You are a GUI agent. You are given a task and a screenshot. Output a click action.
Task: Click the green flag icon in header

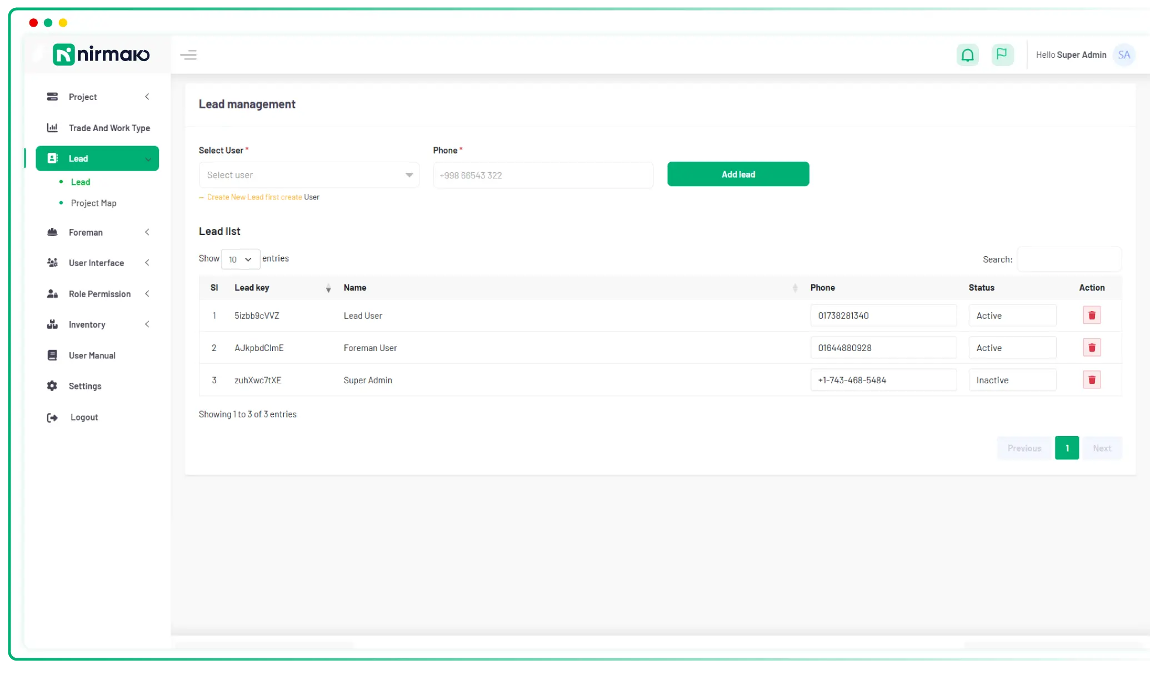[x=1002, y=54]
